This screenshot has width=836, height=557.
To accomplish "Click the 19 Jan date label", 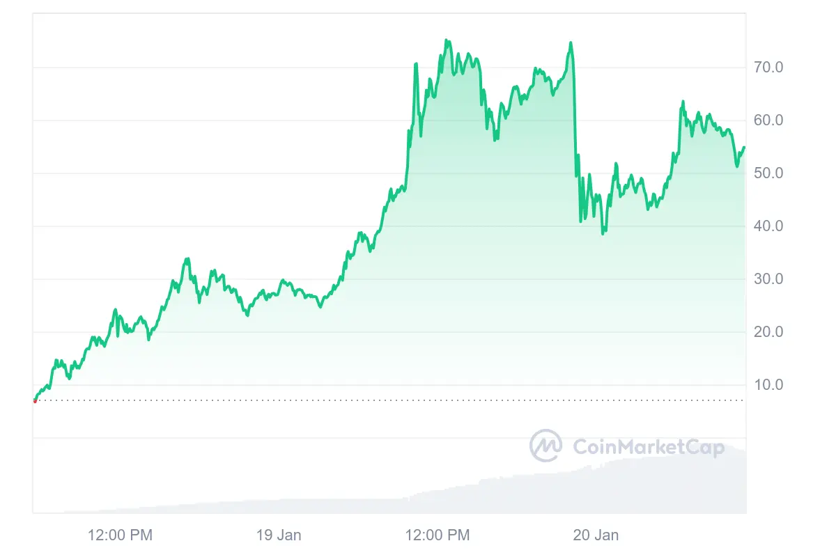I will pyautogui.click(x=279, y=535).
